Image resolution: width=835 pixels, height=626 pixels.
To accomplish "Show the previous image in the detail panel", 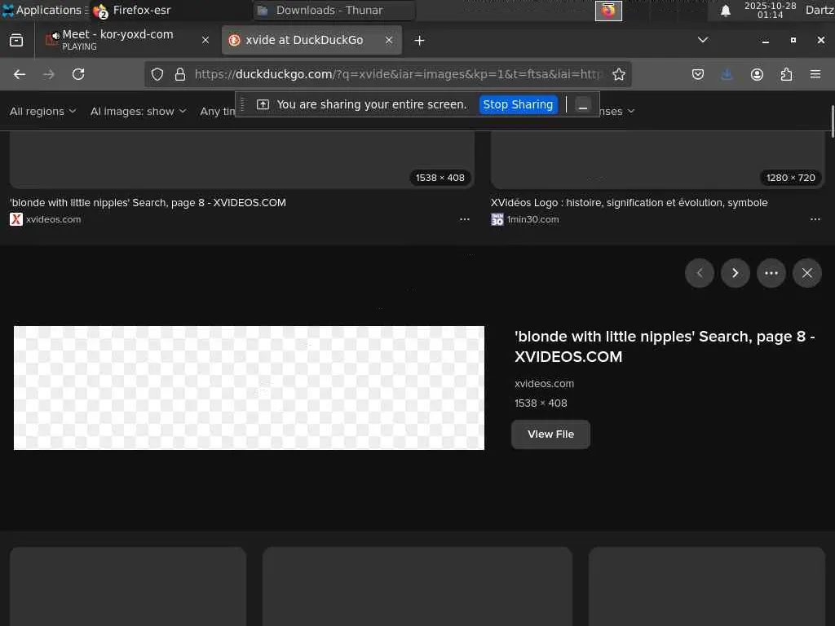I will coord(699,273).
